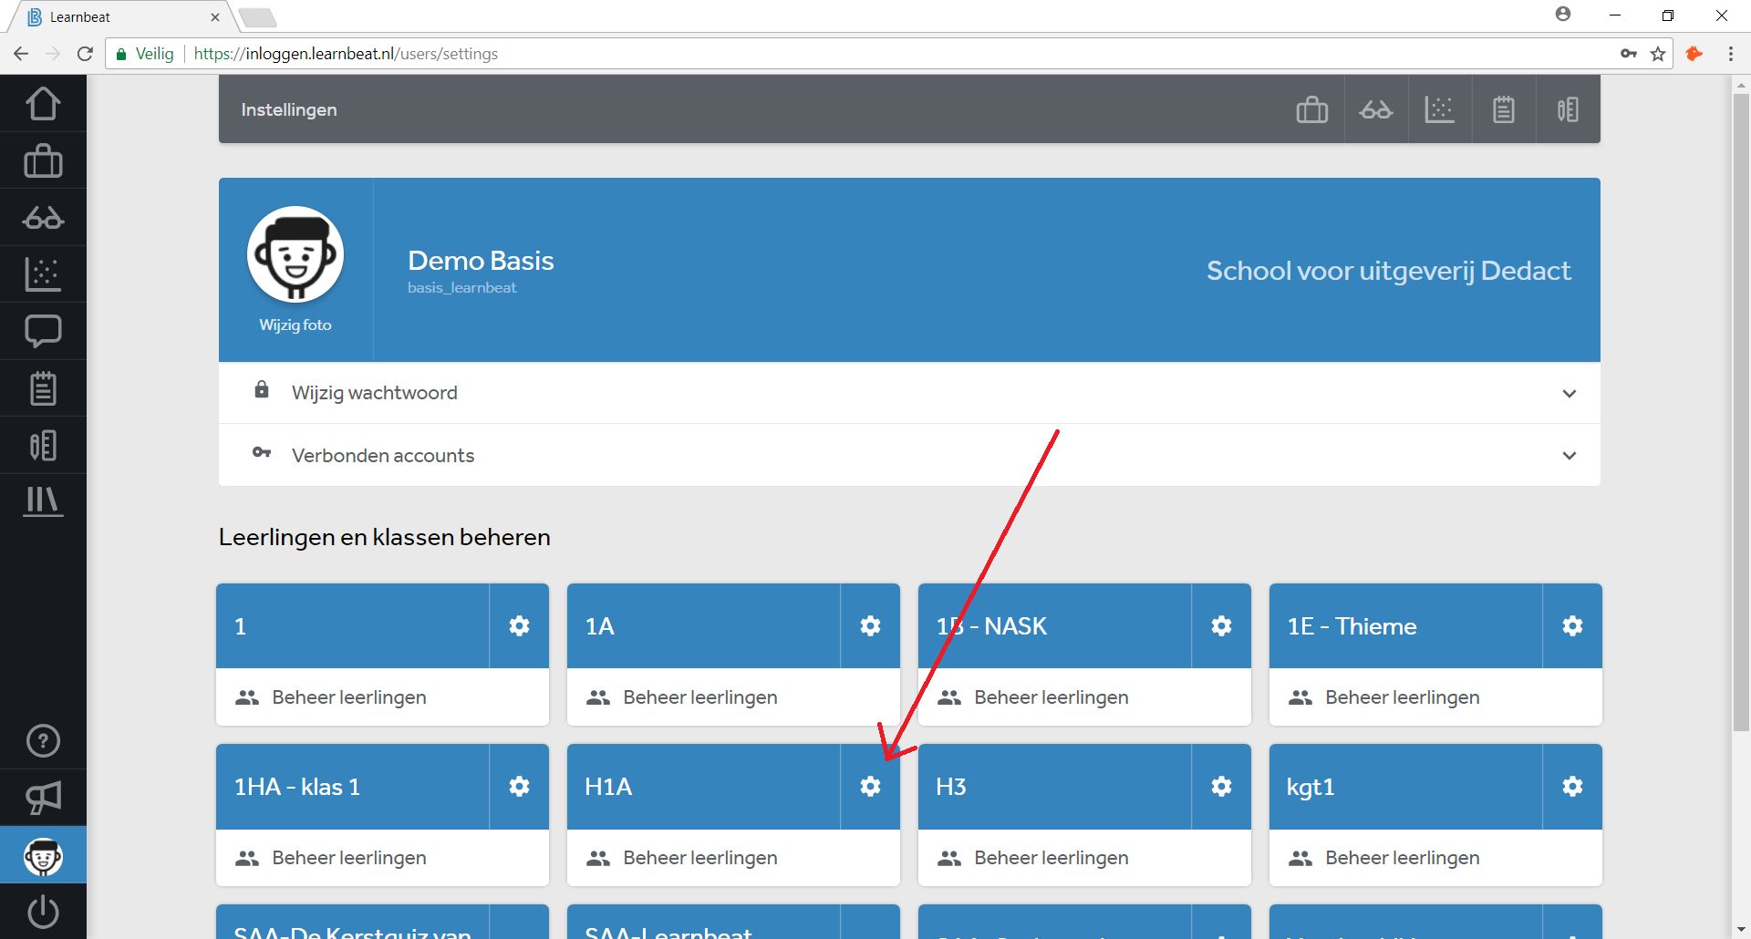Click the Chrome user profile icon
Image resolution: width=1751 pixels, height=939 pixels.
[1563, 14]
